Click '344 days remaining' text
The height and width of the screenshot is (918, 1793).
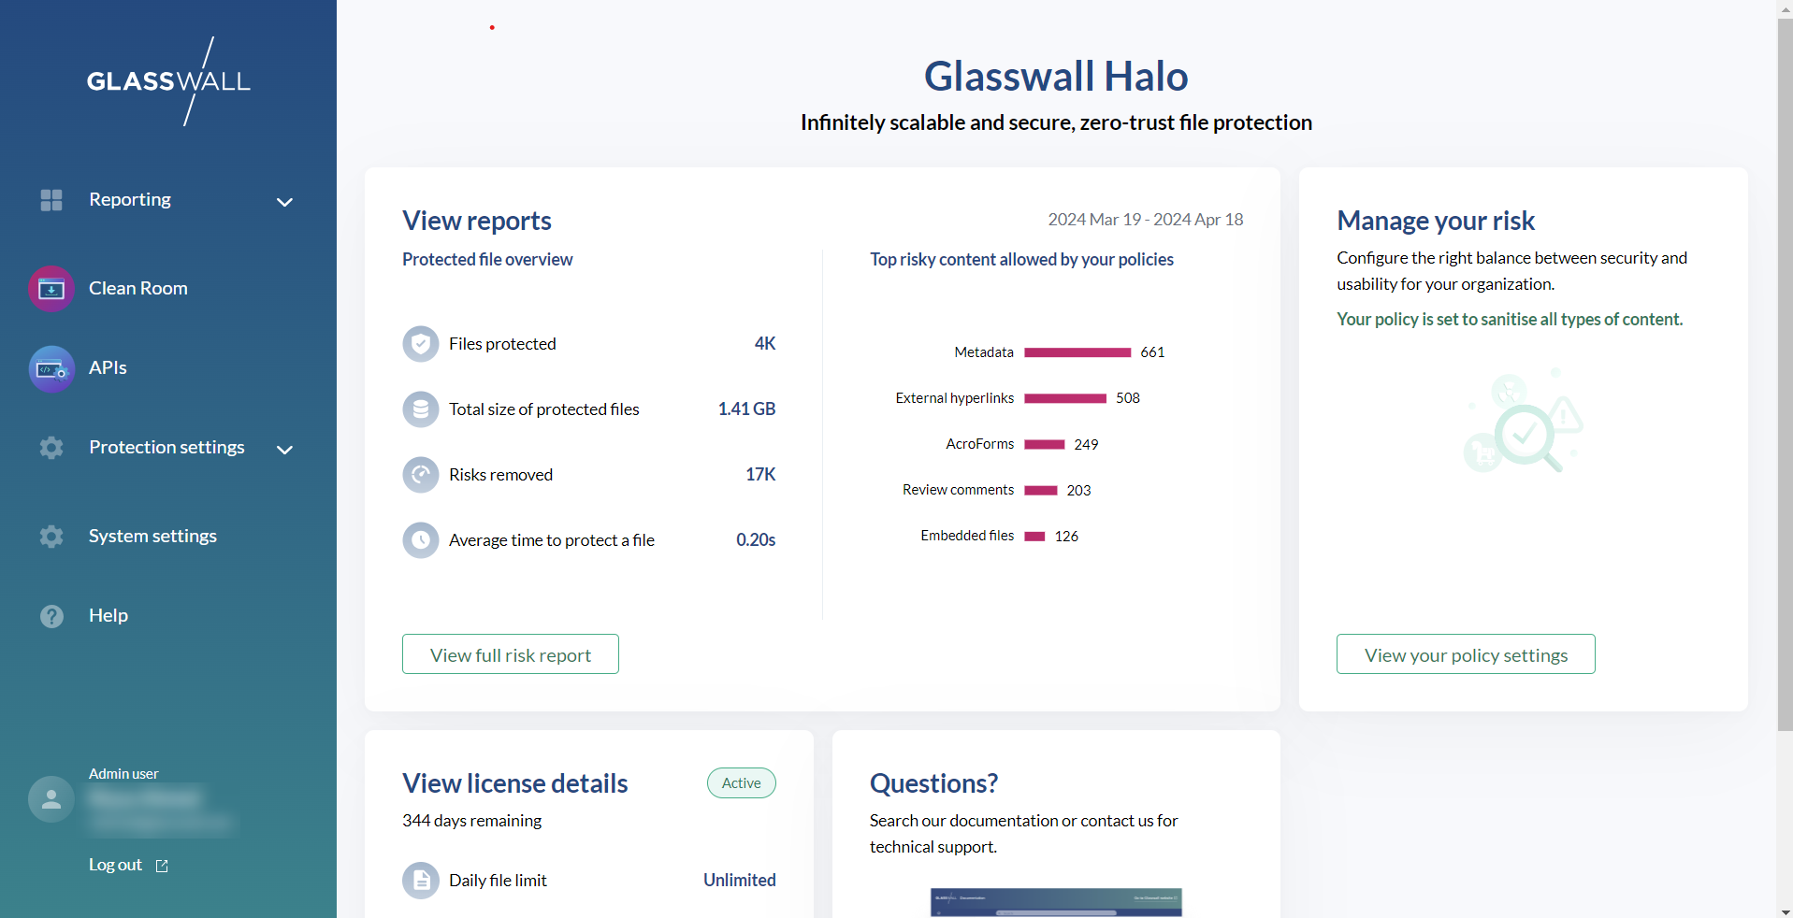[472, 821]
